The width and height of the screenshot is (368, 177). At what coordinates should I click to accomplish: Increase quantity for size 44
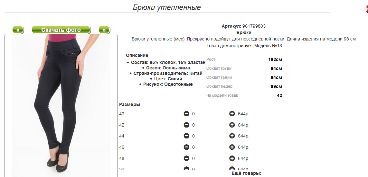pyautogui.click(x=232, y=136)
